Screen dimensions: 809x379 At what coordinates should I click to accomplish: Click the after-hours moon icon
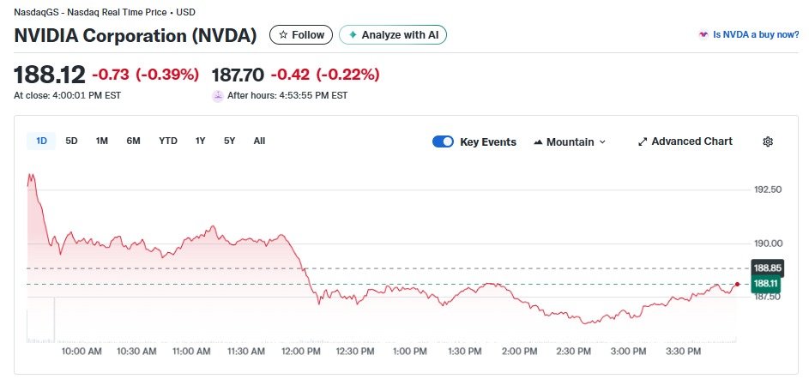tap(218, 95)
